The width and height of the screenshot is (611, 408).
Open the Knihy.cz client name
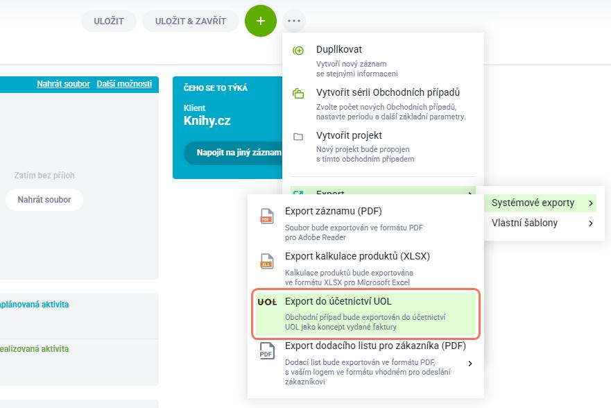click(207, 121)
